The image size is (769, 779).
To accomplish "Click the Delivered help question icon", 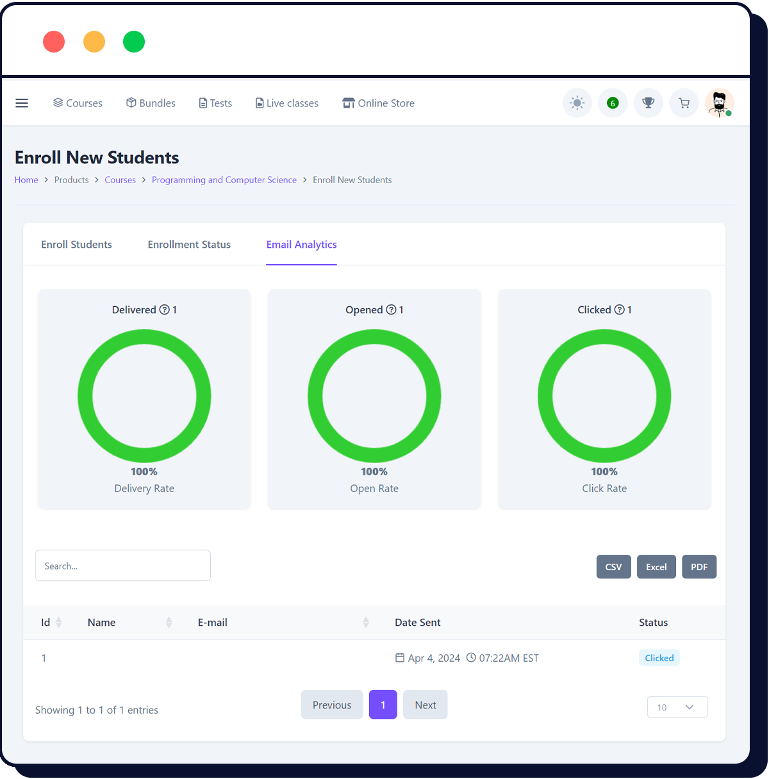I will point(165,310).
